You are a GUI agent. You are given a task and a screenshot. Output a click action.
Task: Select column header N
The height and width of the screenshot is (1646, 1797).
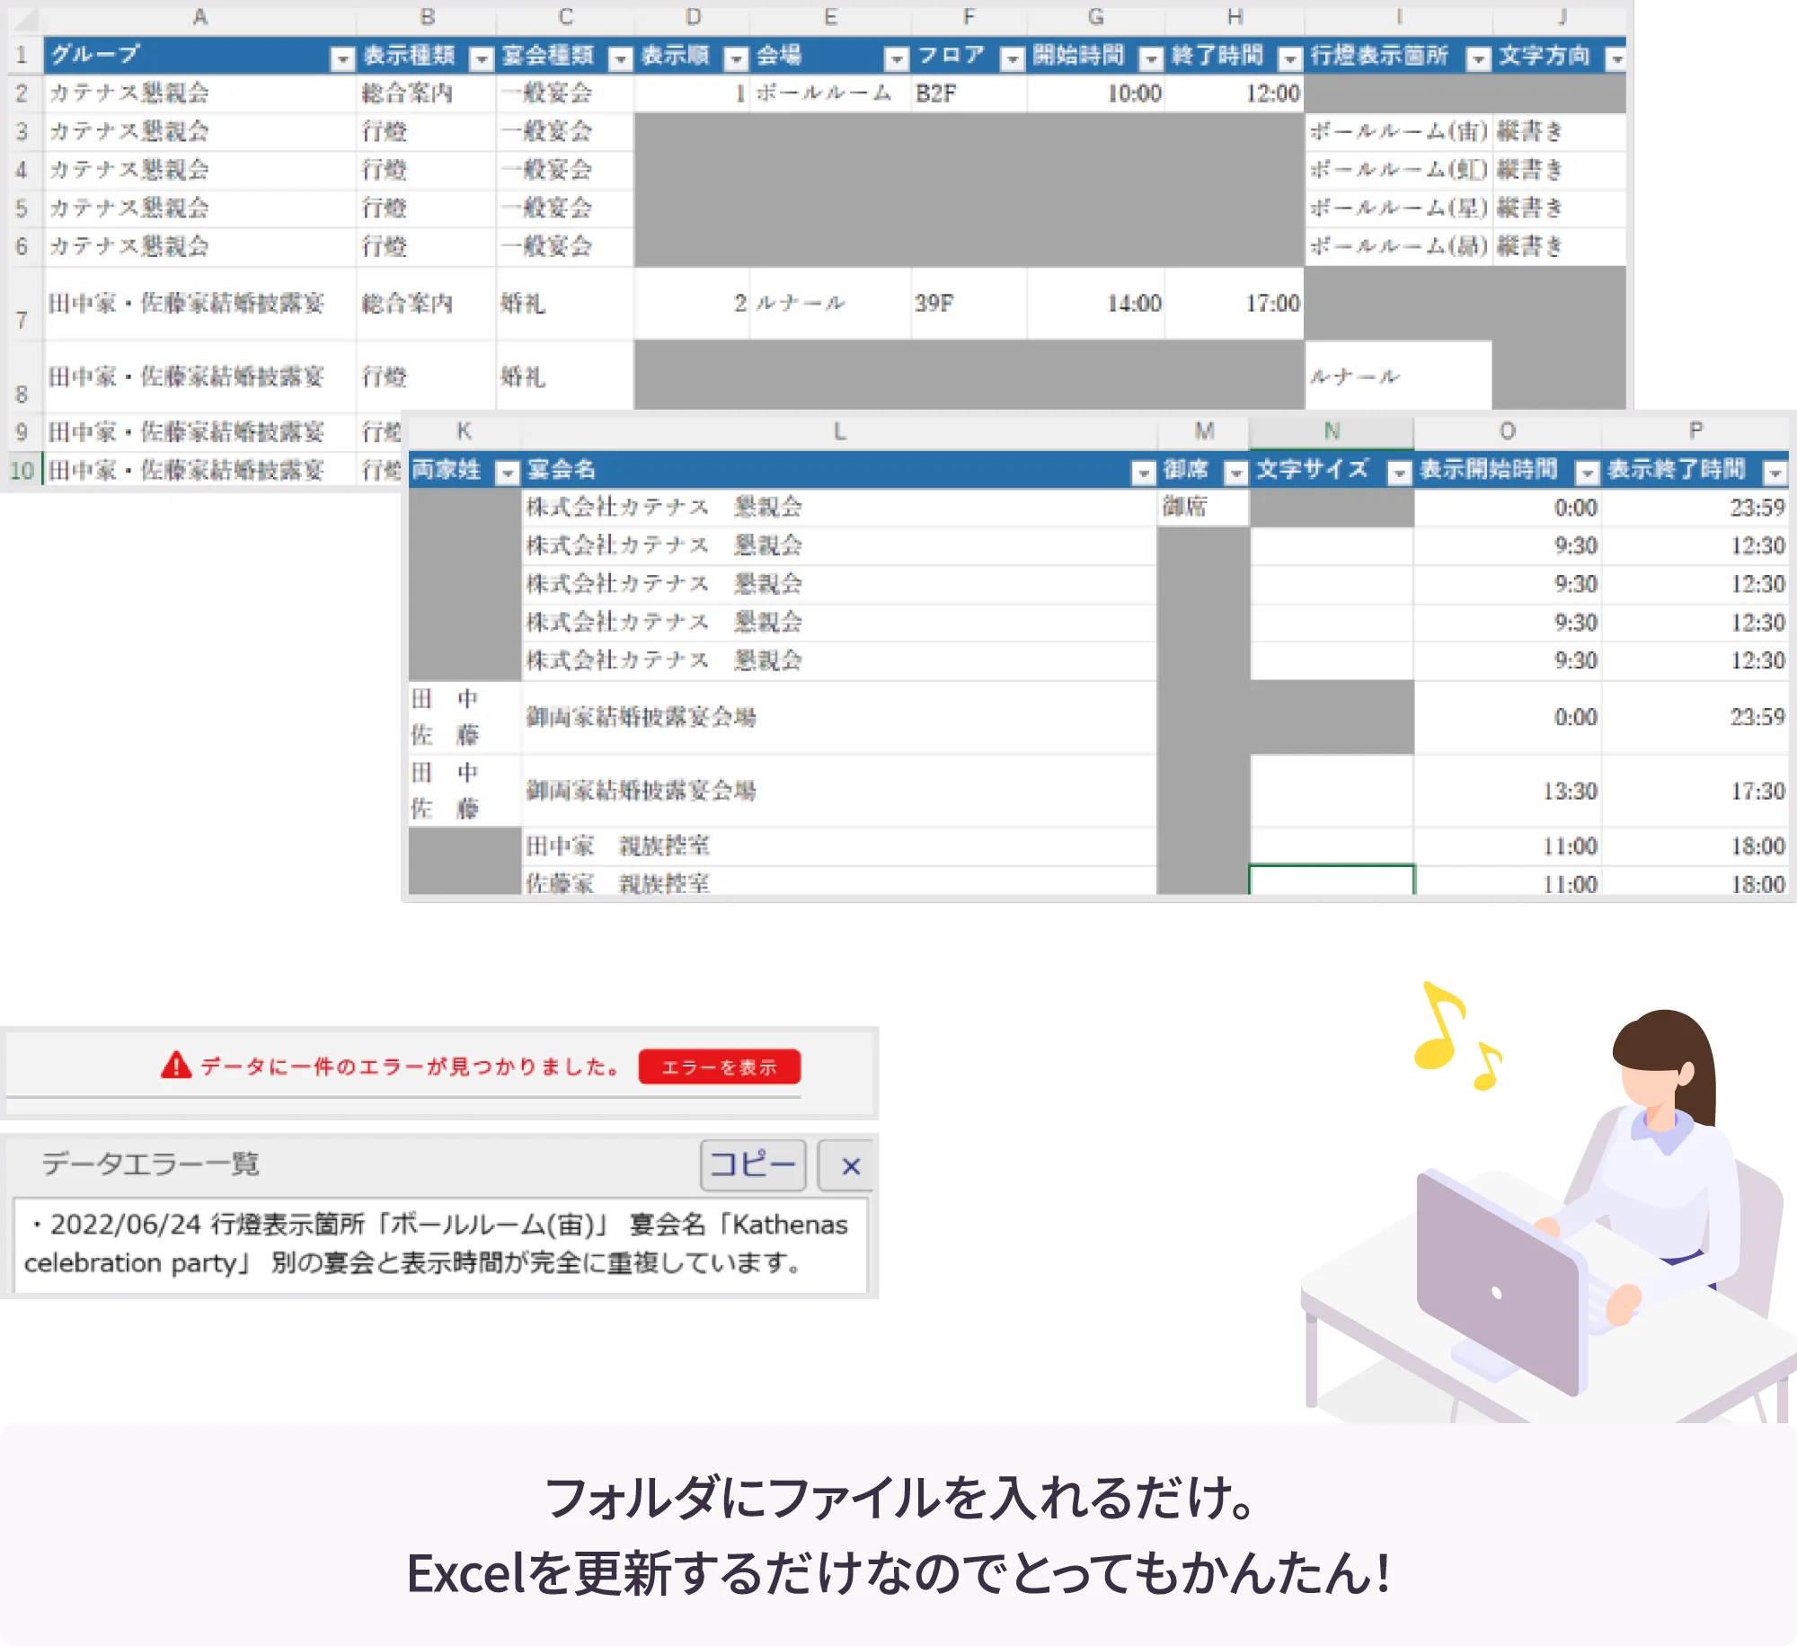click(1331, 431)
